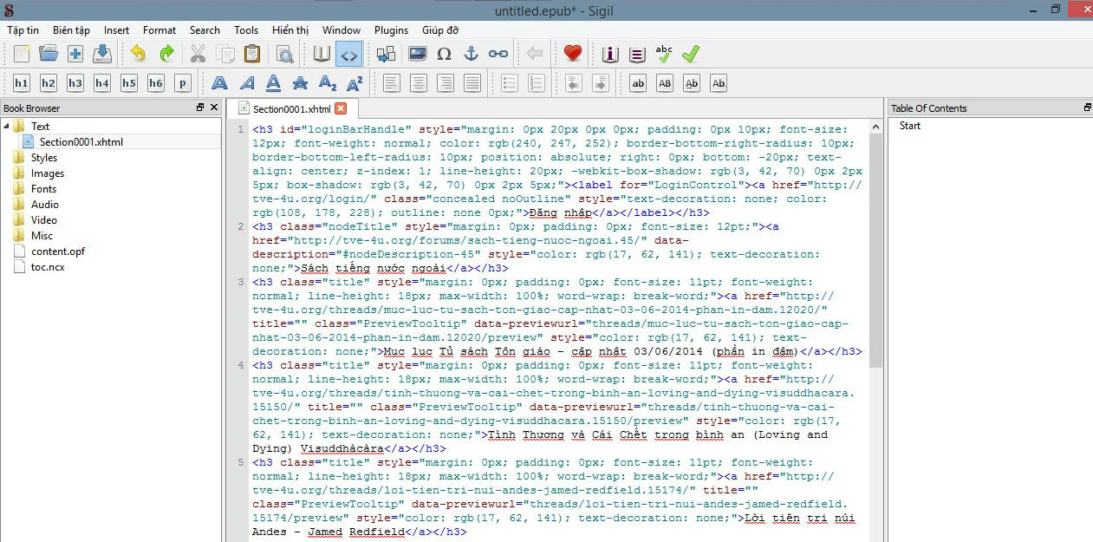
Task: Cut selection with scissors icon
Action: click(x=198, y=54)
